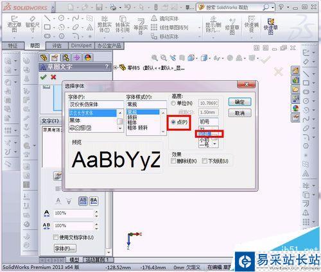Click the Trim Entities (剪裁实体) tool
The image size is (321, 272).
pyautogui.click(x=105, y=24)
